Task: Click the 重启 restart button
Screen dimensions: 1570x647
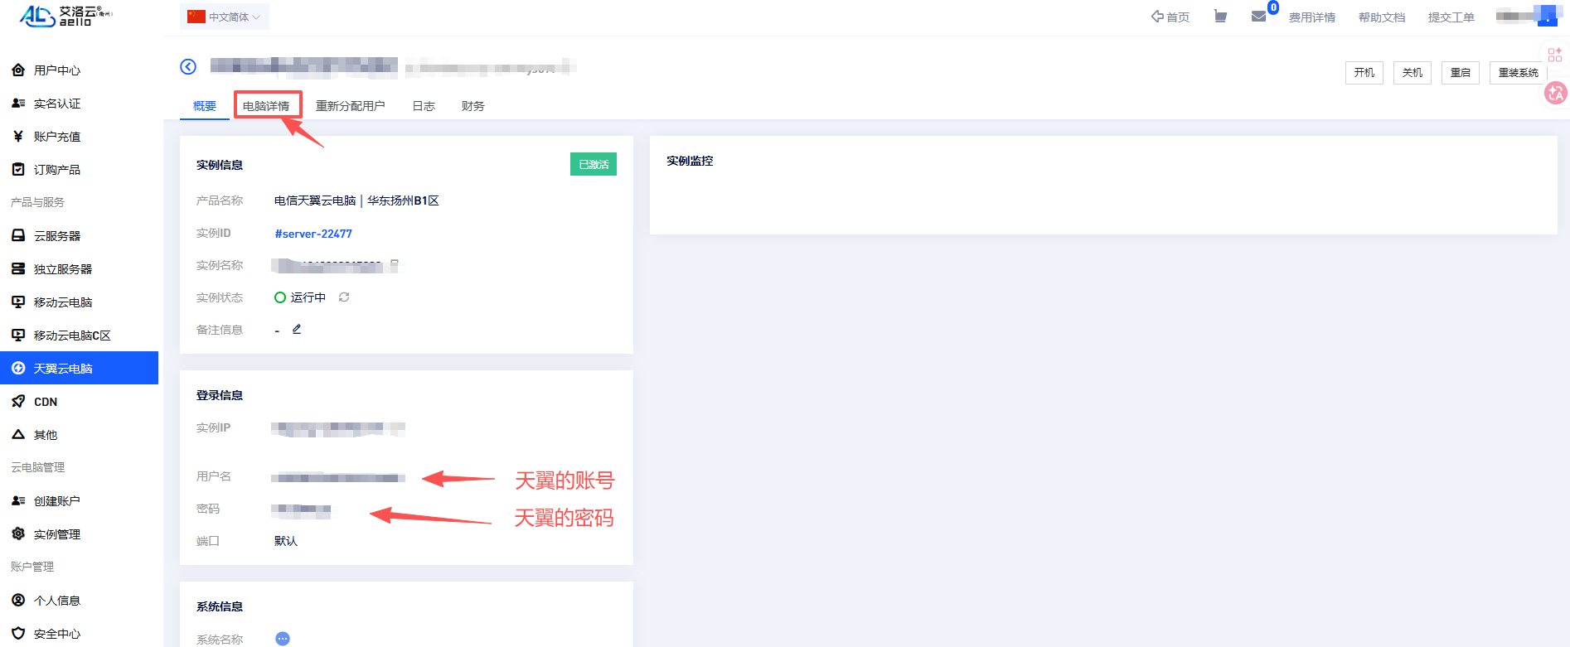Action: [x=1460, y=73]
